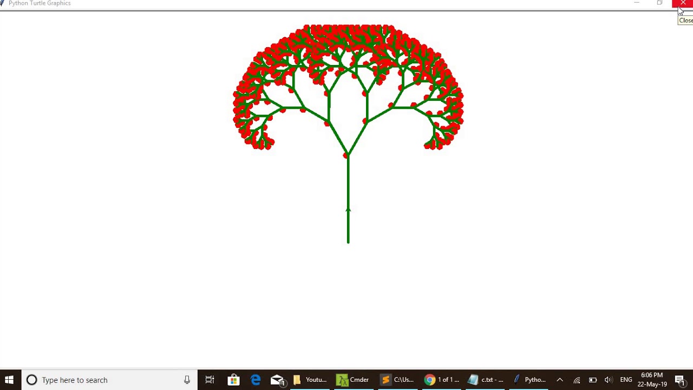Open the Wi-Fi network tray icon
This screenshot has height=390, width=693.
click(x=577, y=380)
